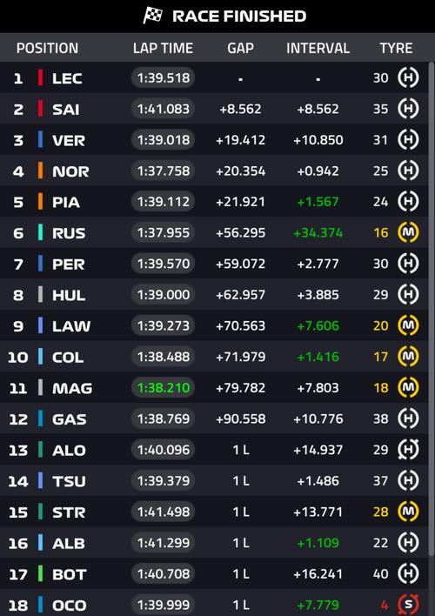Click Alonso's hard tyre icon
The width and height of the screenshot is (435, 616).
point(408,450)
